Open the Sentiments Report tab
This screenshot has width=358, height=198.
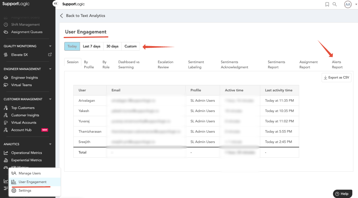pos(276,64)
